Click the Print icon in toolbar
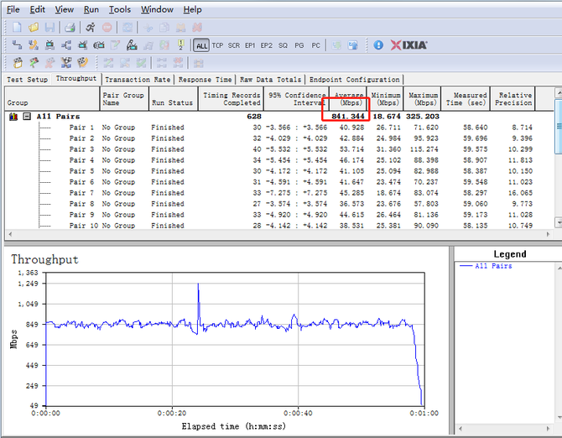 tap(70, 27)
